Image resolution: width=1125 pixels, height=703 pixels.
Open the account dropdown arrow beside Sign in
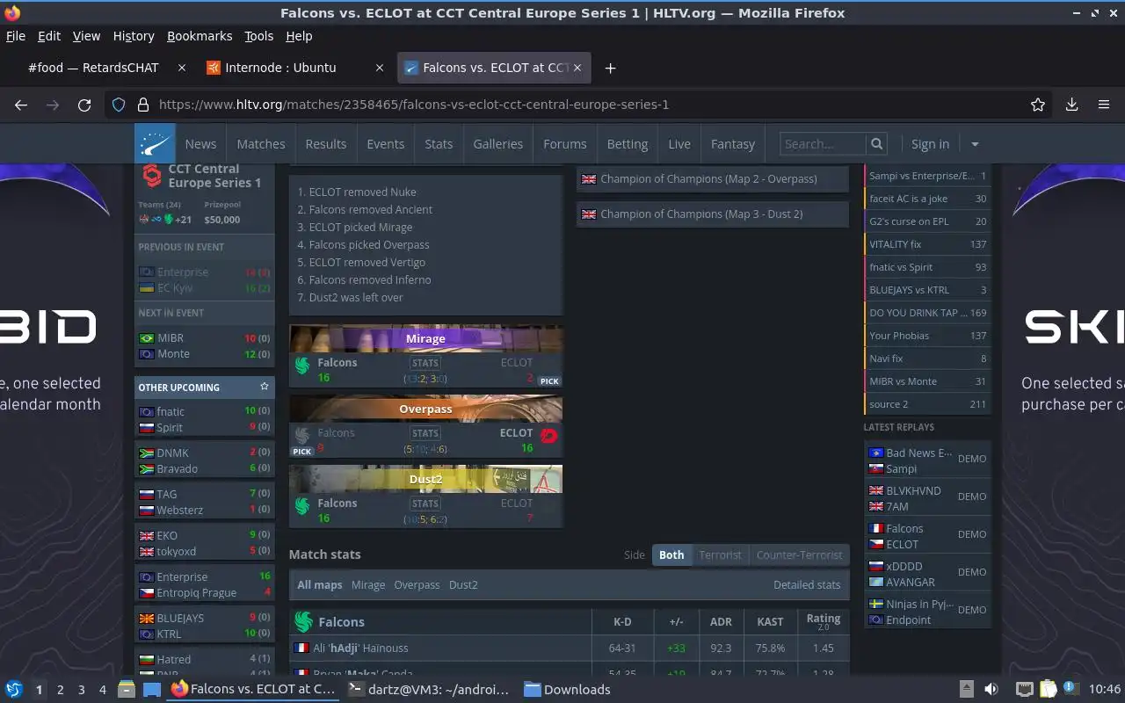click(x=975, y=144)
